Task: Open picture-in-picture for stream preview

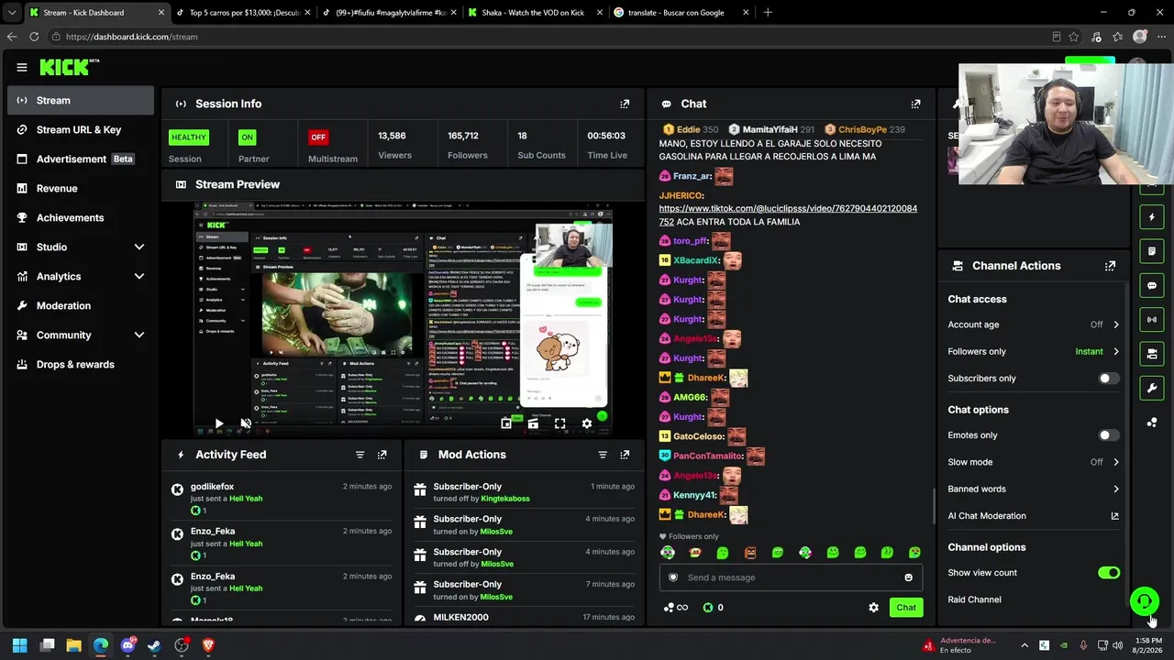Action: click(x=506, y=423)
